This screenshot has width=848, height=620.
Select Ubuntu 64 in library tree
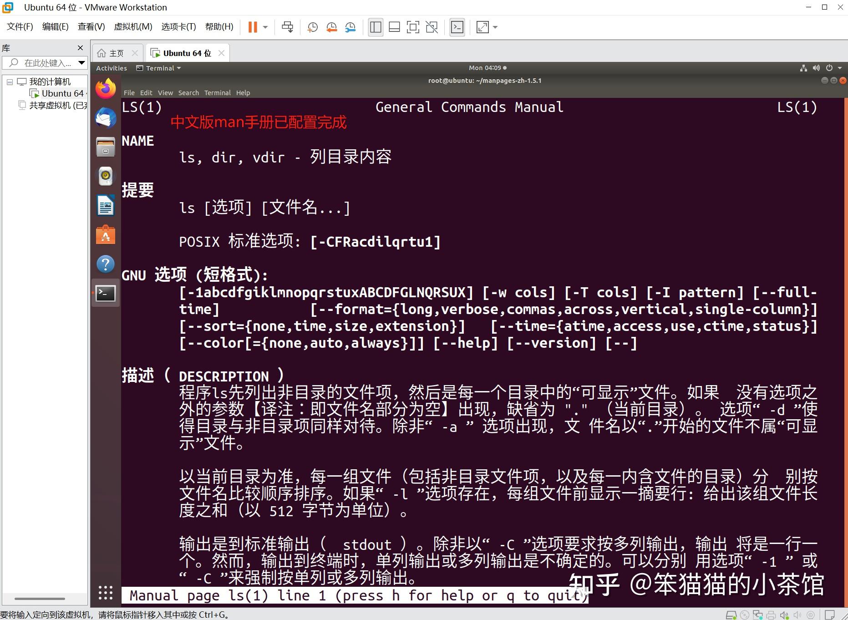58,93
